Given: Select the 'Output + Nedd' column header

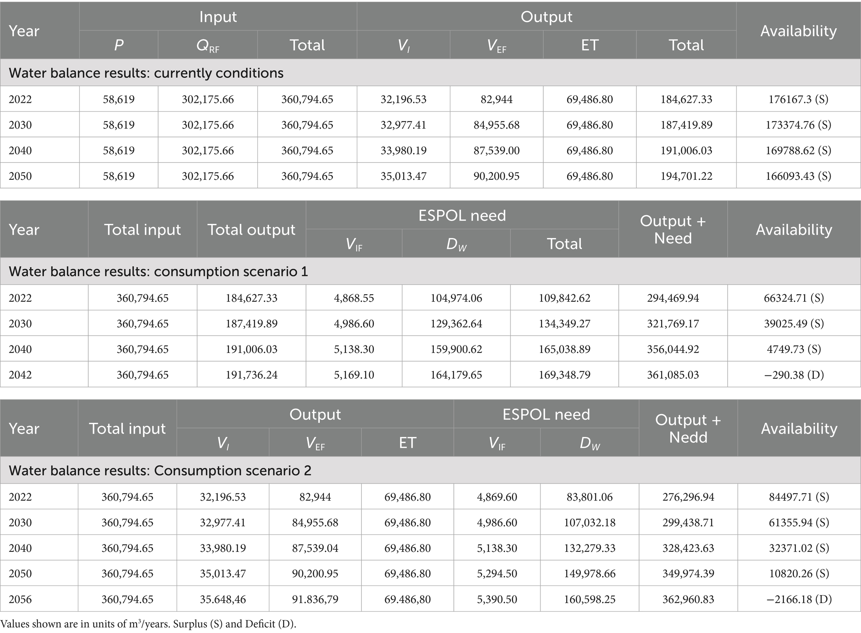Looking at the screenshot, I should [688, 428].
